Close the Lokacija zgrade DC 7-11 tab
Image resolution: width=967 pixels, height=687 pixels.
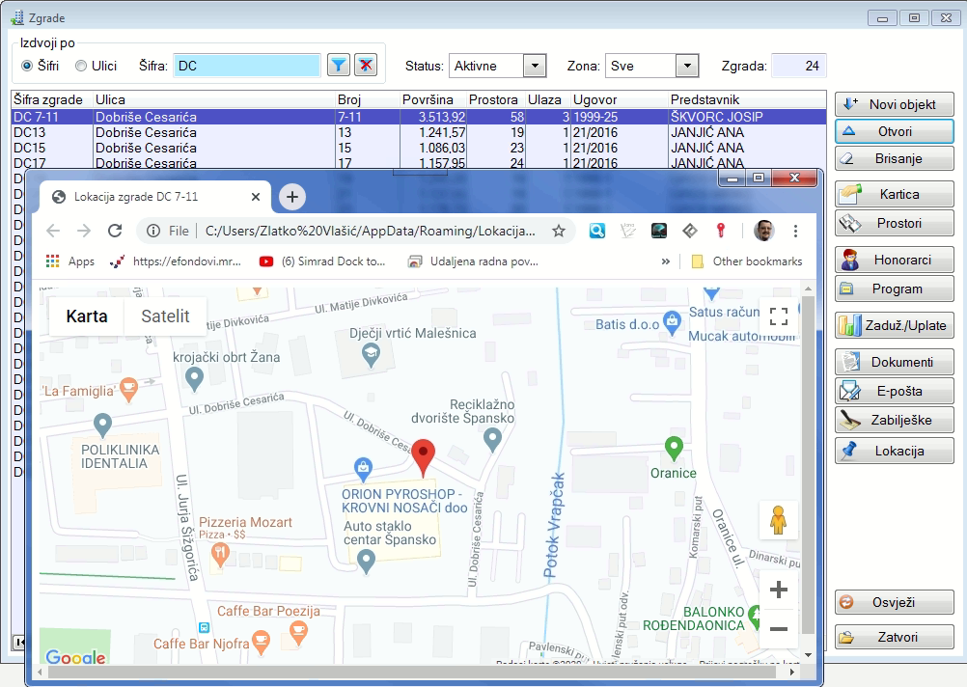[x=256, y=197]
